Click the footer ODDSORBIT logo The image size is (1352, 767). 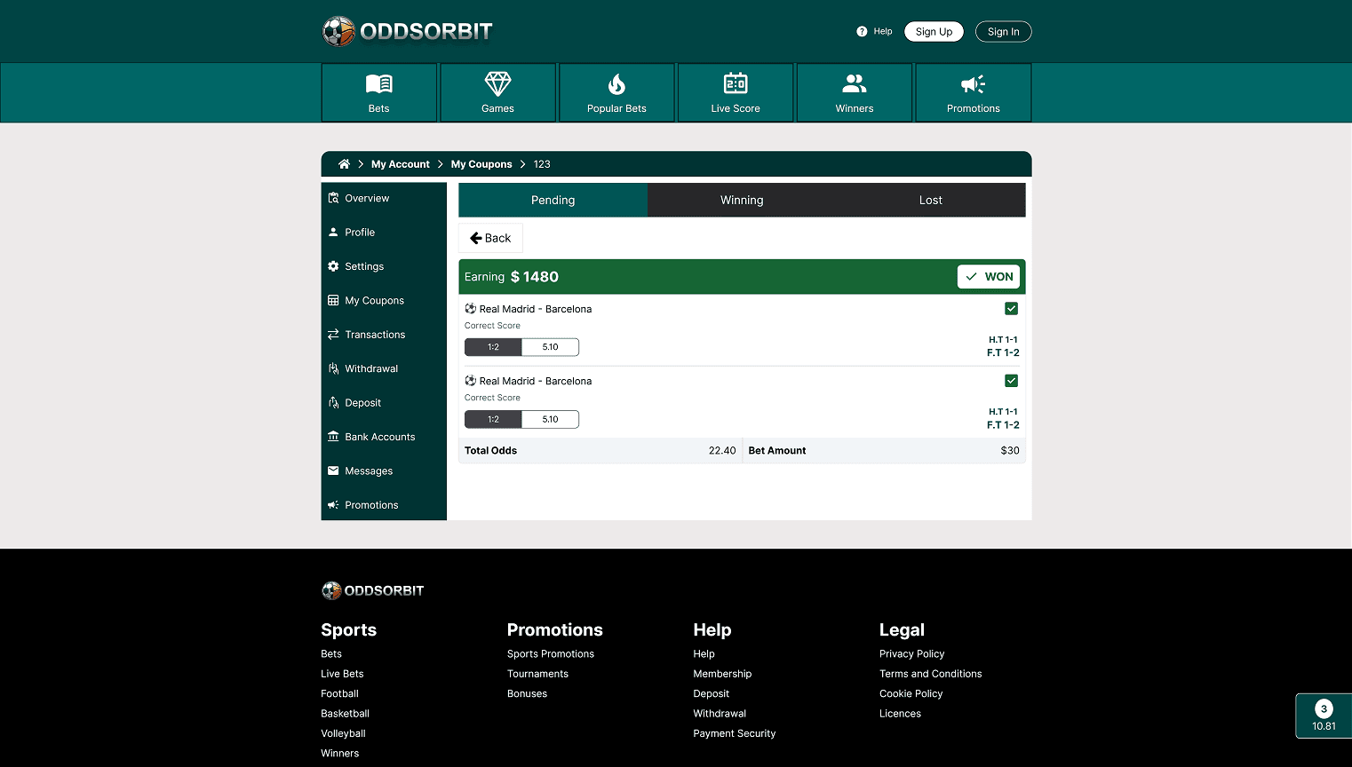point(373,590)
